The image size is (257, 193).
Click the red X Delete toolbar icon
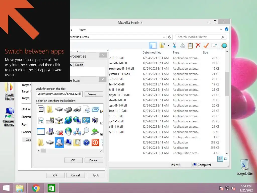pyautogui.click(x=198, y=45)
